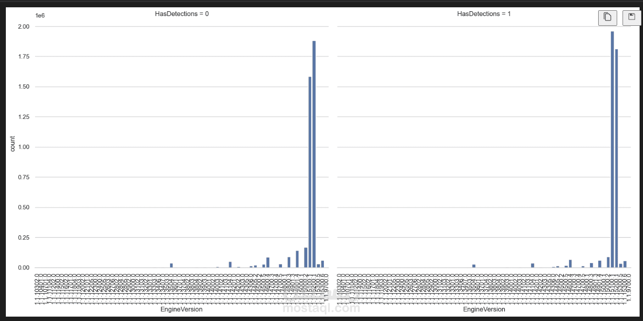The height and width of the screenshot is (321, 643).
Task: Click the 0.25 y-axis tick label
Action: pyautogui.click(x=24, y=238)
